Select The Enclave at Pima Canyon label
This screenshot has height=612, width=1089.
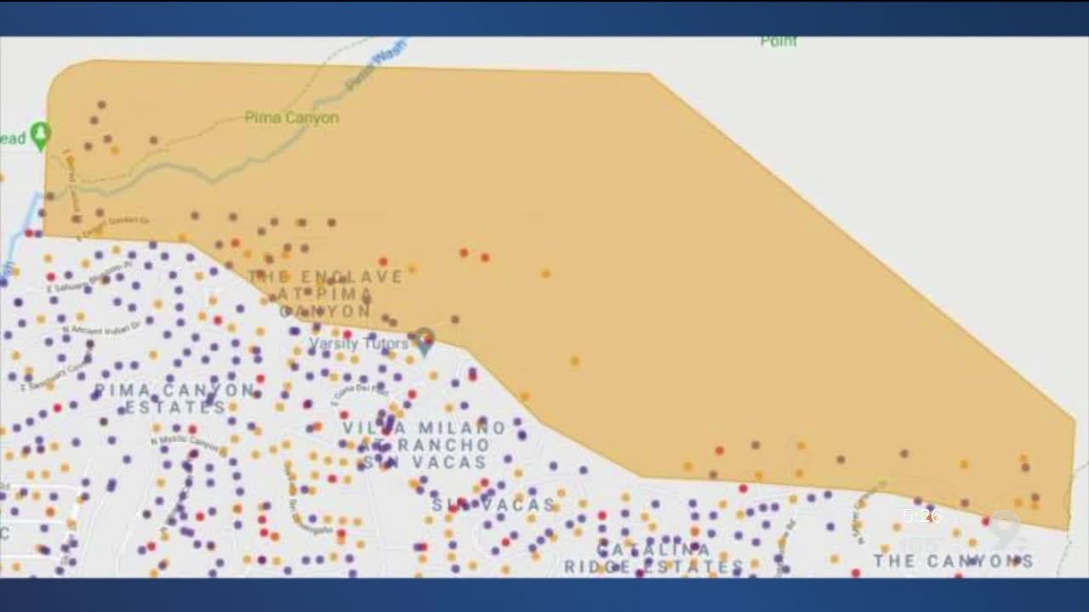coord(326,293)
